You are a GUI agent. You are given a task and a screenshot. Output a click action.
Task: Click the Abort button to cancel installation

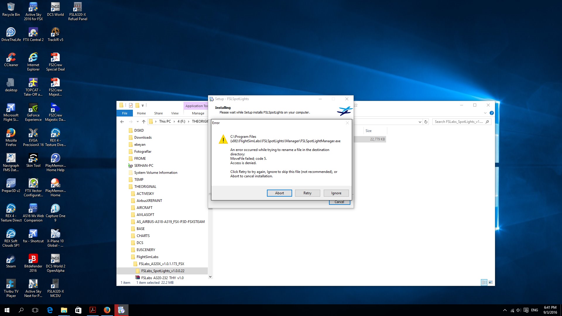click(279, 193)
